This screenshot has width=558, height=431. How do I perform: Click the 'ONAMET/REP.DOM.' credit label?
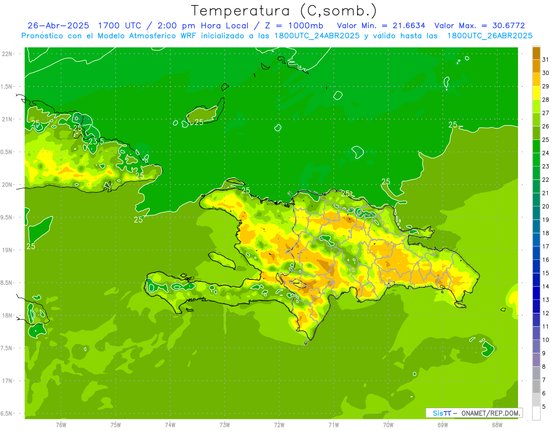[x=490, y=413]
